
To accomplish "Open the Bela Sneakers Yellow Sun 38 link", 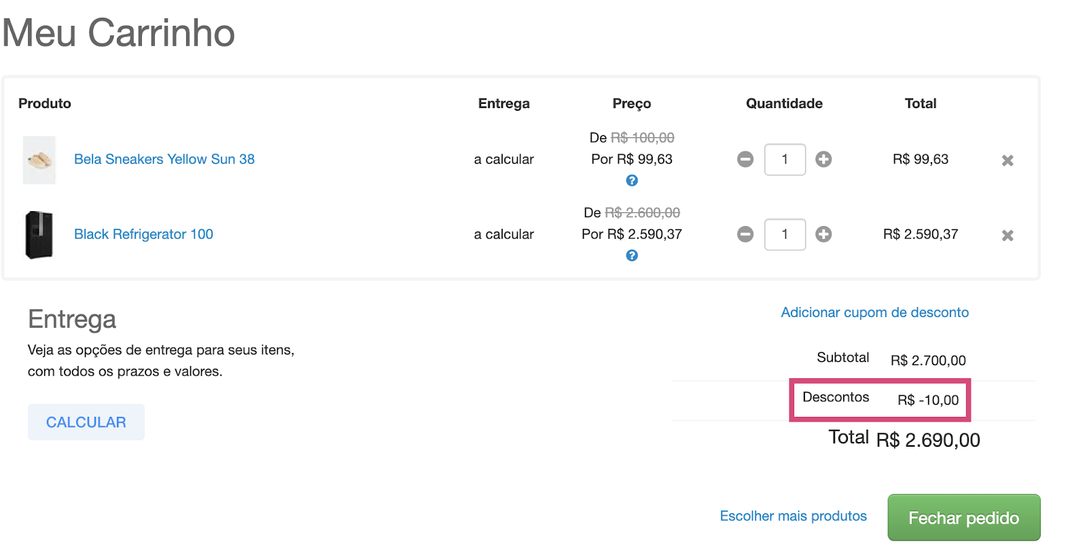I will point(164,160).
